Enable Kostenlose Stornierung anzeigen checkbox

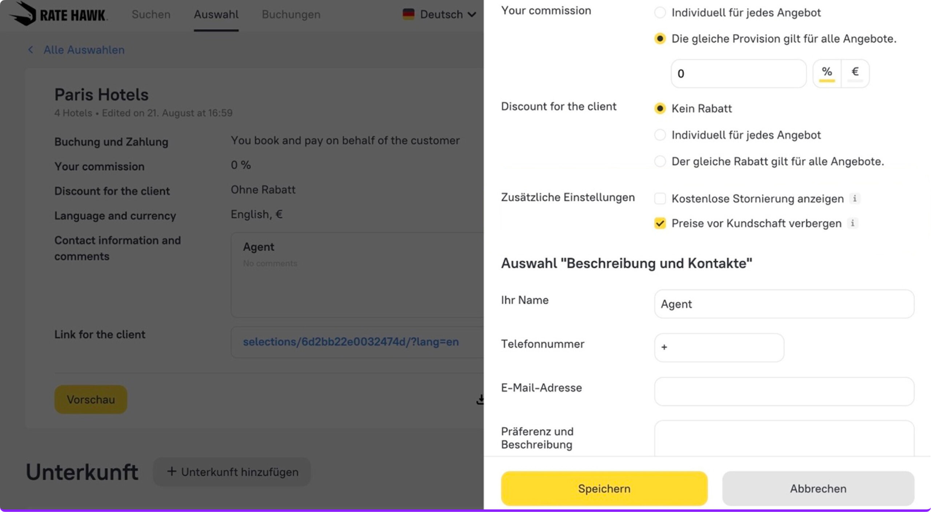660,199
